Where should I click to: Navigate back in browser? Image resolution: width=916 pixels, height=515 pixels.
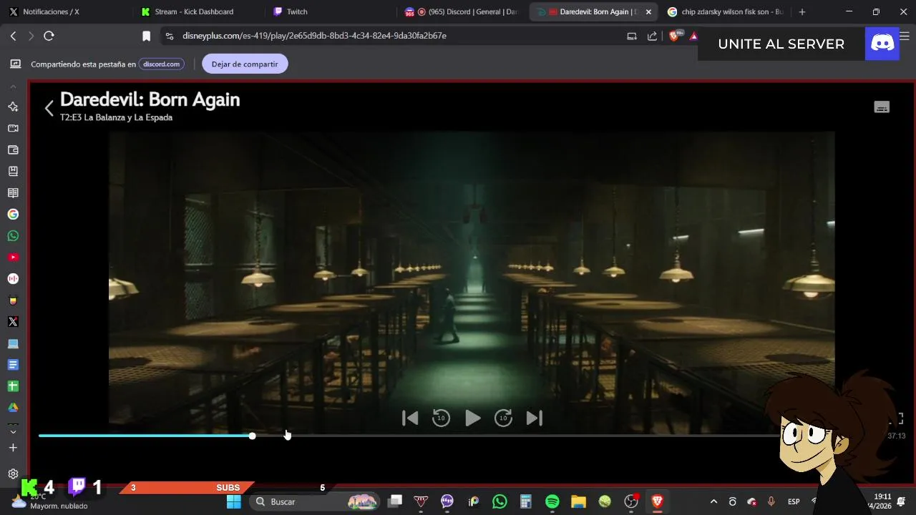coord(13,36)
